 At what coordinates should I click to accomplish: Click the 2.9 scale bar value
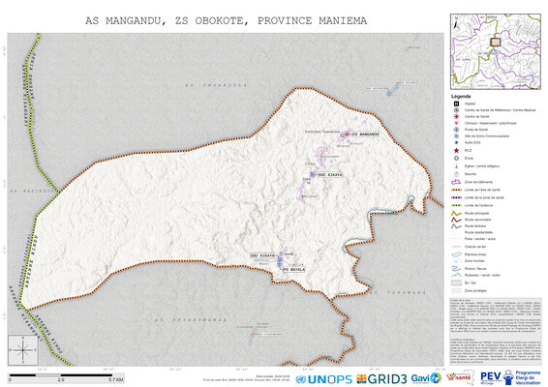(61, 379)
